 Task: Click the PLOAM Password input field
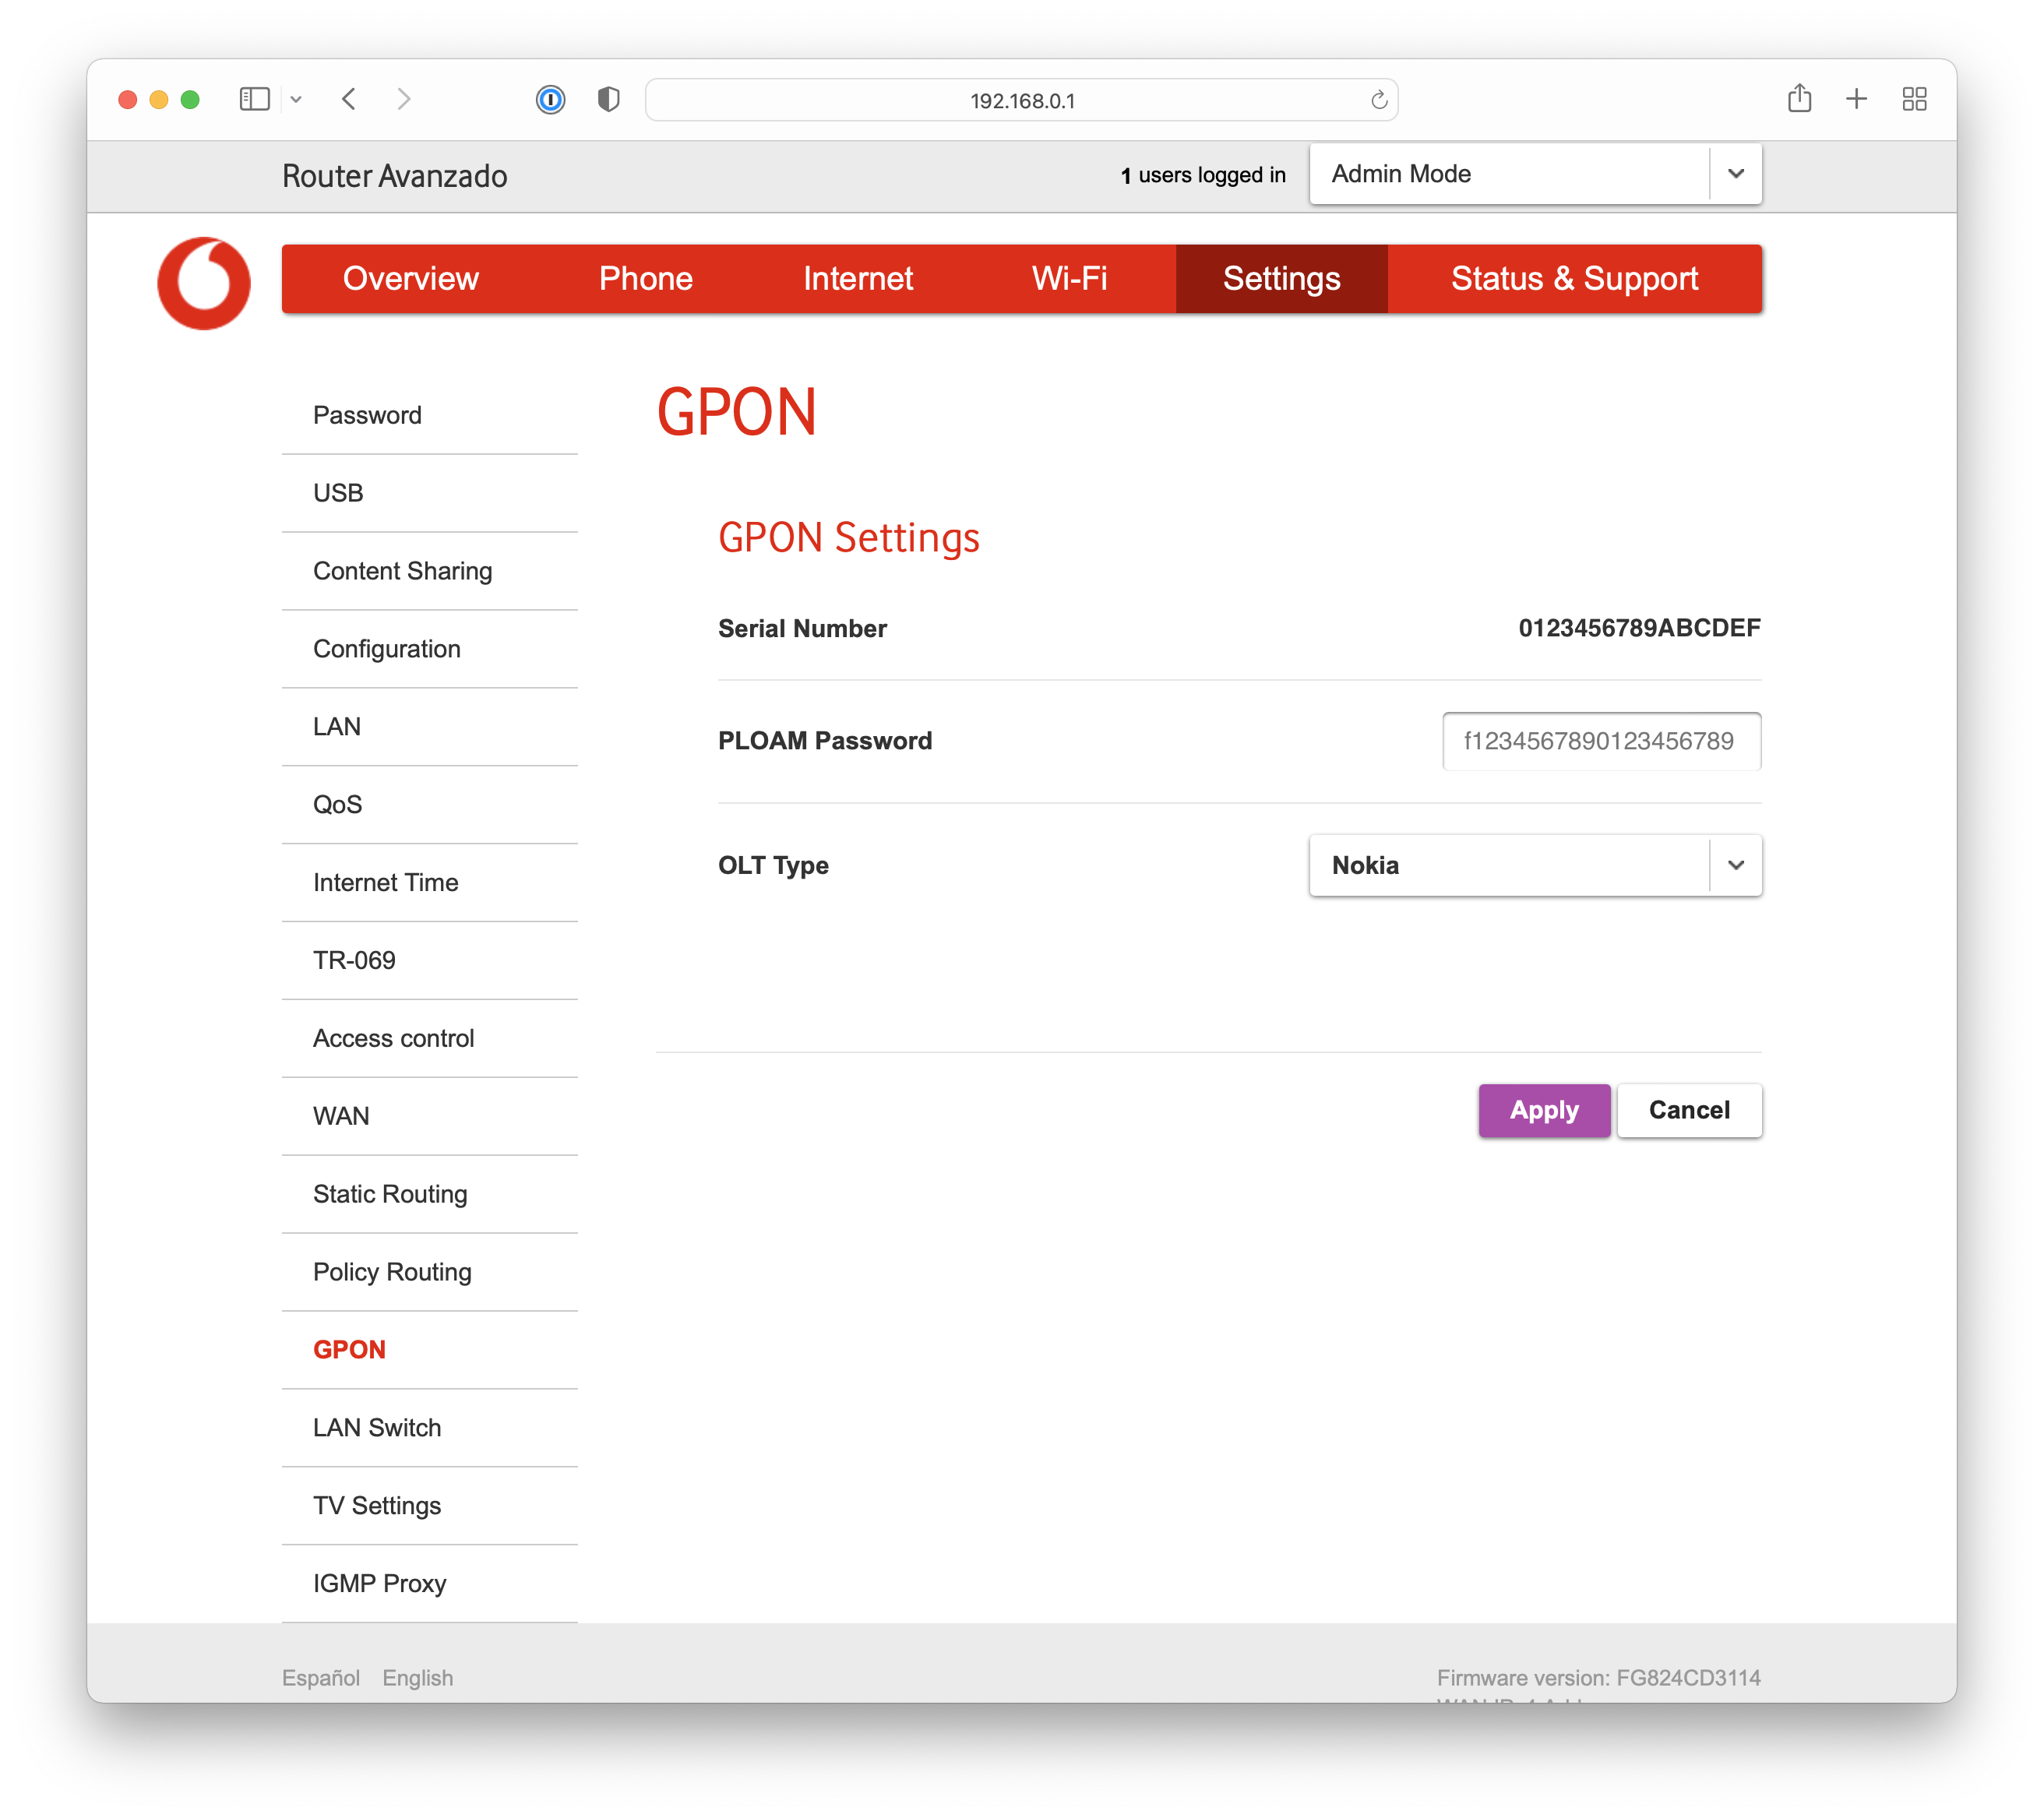click(x=1602, y=741)
